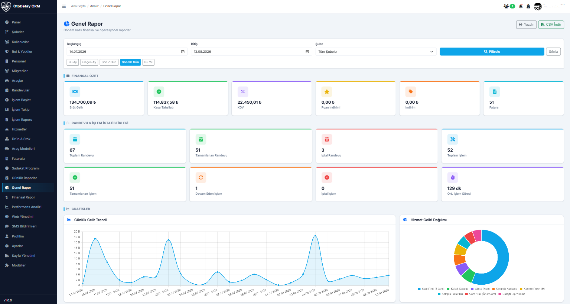Viewport: 570px width, 304px height.
Task: Click the Başlangıç date input field
Action: point(127,52)
